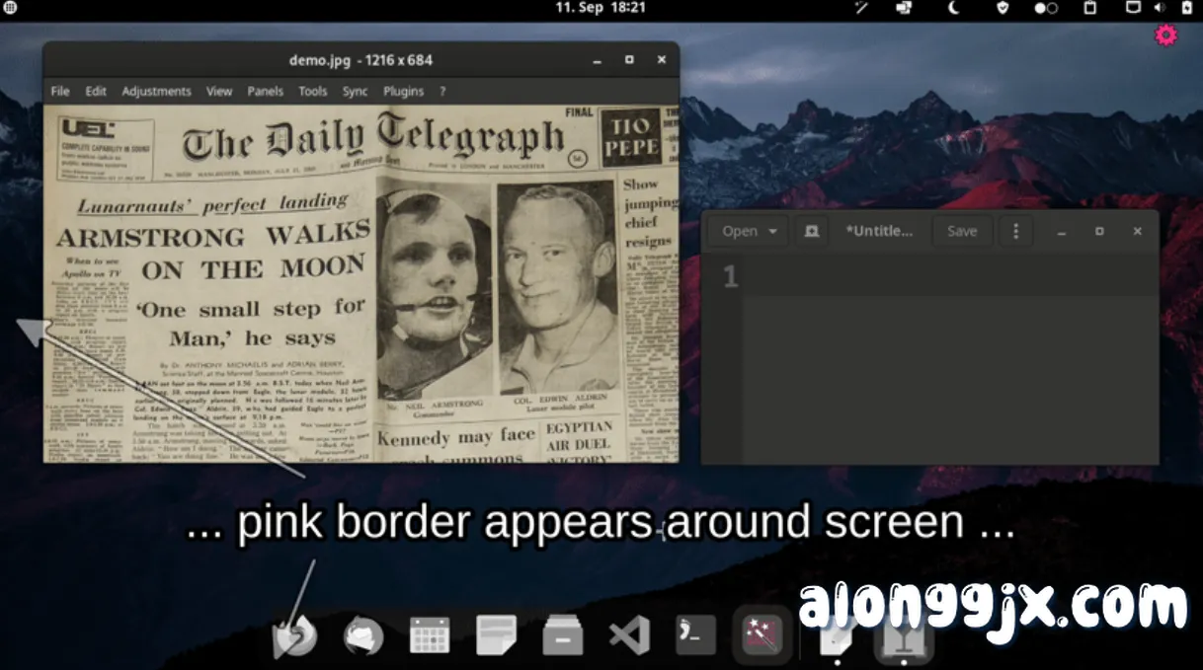Toggle the volume speaker icon in top bar
Screen dimensions: 1203x670
(x=1160, y=8)
